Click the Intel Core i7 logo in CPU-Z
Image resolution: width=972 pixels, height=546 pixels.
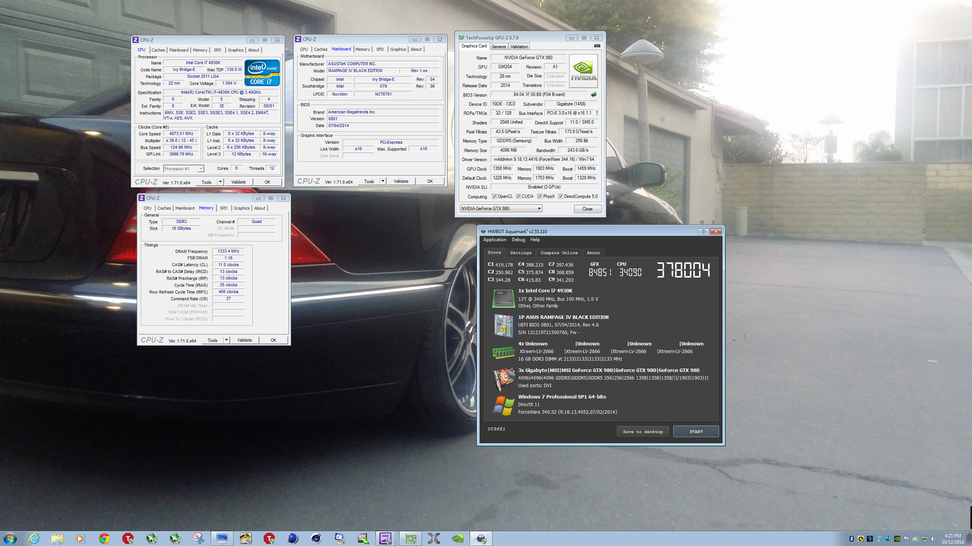pyautogui.click(x=262, y=72)
